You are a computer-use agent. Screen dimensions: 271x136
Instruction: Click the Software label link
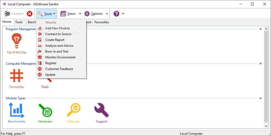pyautogui.click(x=73, y=121)
